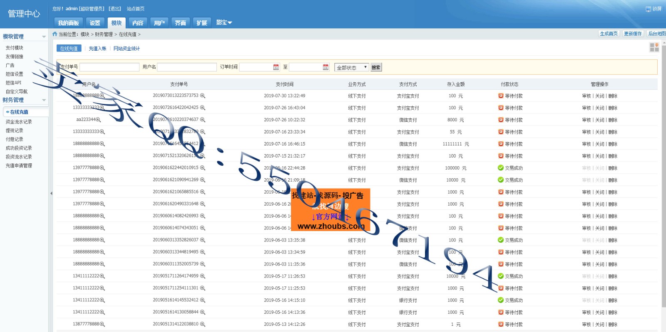The image size is (666, 332).
Task: Click order number magnifier in 2019-07-26 16:43:04 row
Action: [203, 108]
